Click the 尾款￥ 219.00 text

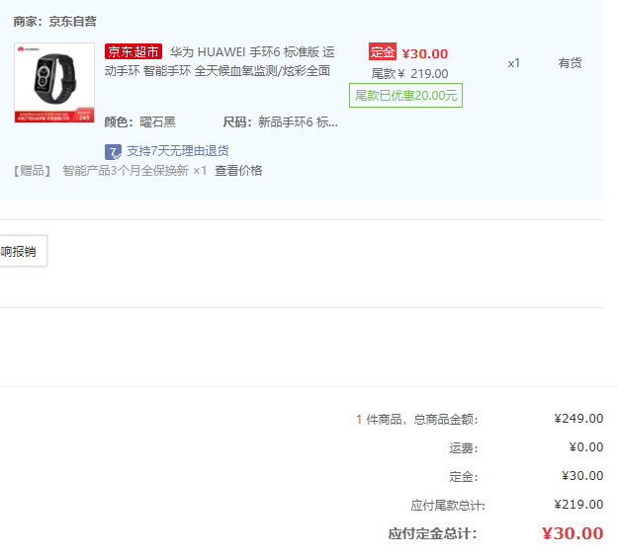point(409,74)
